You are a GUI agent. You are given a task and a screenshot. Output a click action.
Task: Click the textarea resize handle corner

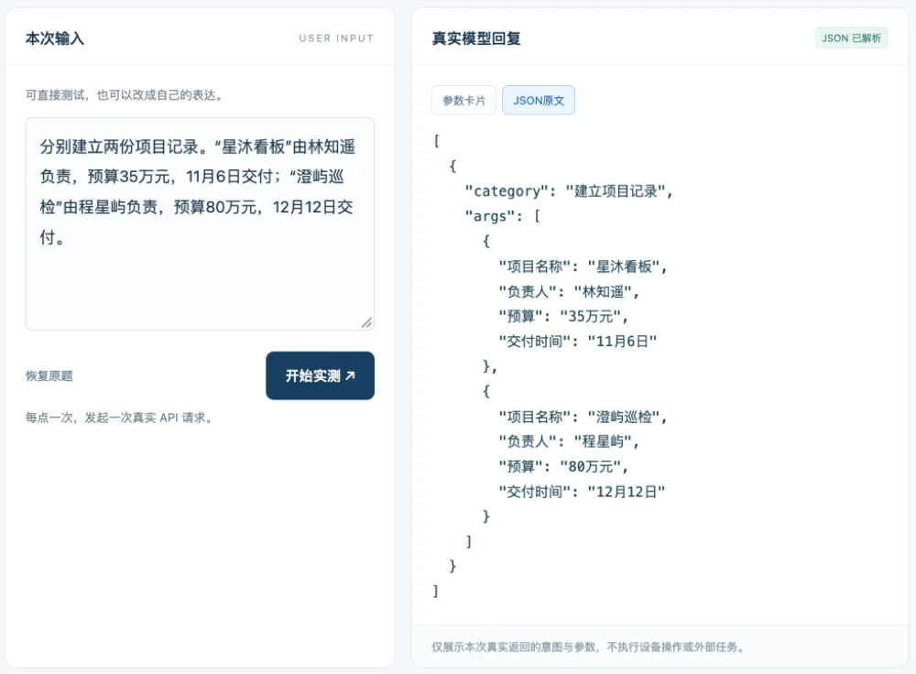[x=367, y=322]
